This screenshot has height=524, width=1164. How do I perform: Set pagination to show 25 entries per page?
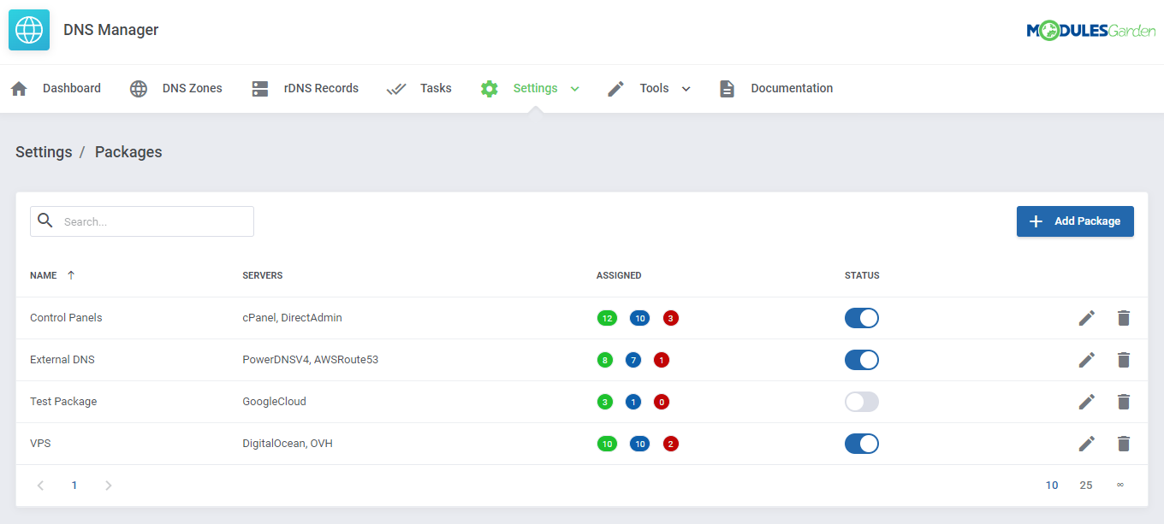1086,485
